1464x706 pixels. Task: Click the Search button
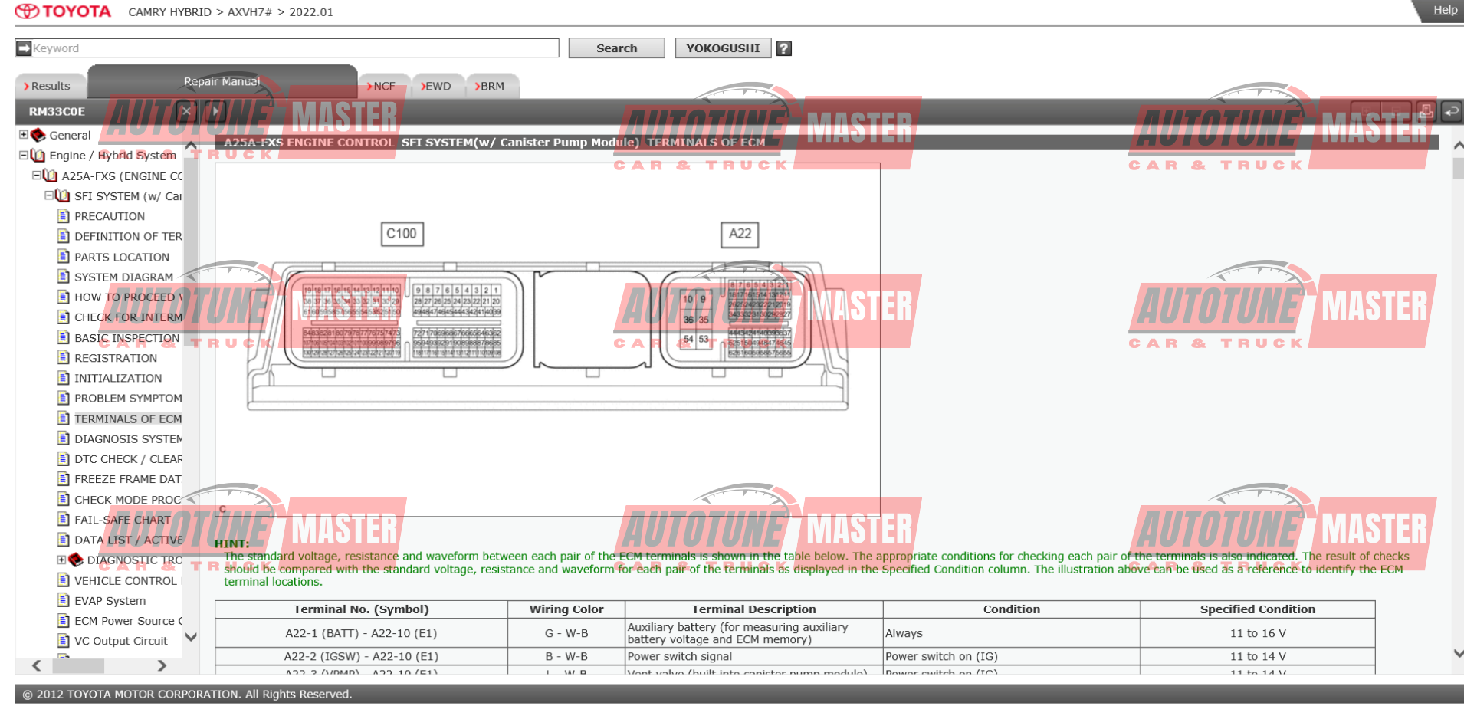coord(617,48)
